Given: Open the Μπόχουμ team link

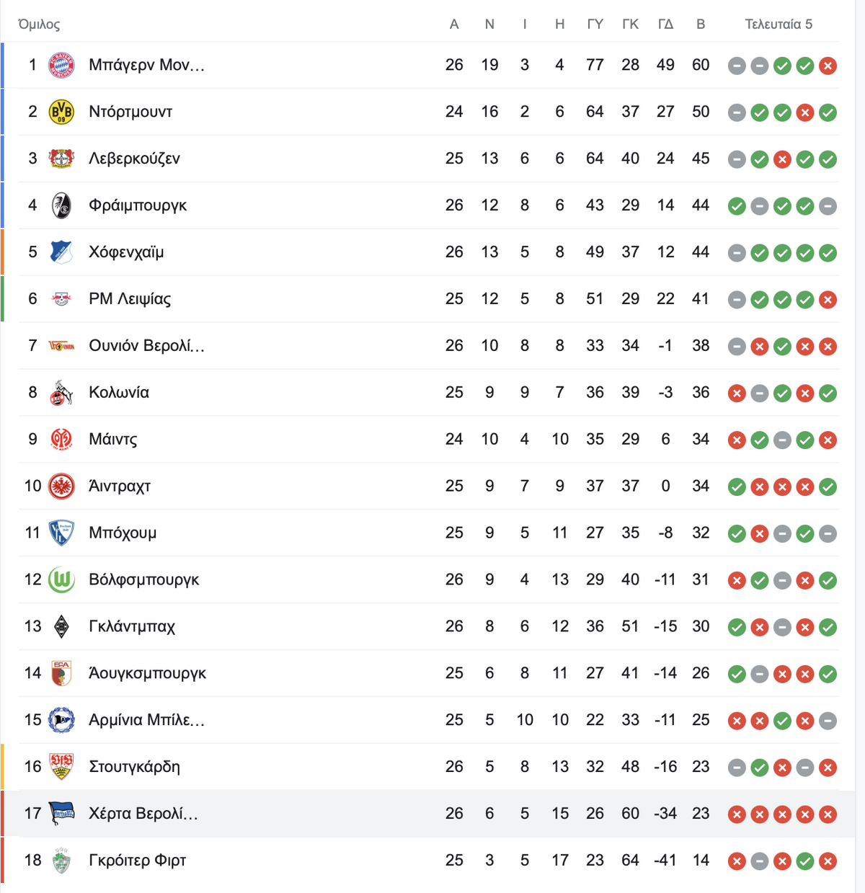Looking at the screenshot, I should coord(123,533).
